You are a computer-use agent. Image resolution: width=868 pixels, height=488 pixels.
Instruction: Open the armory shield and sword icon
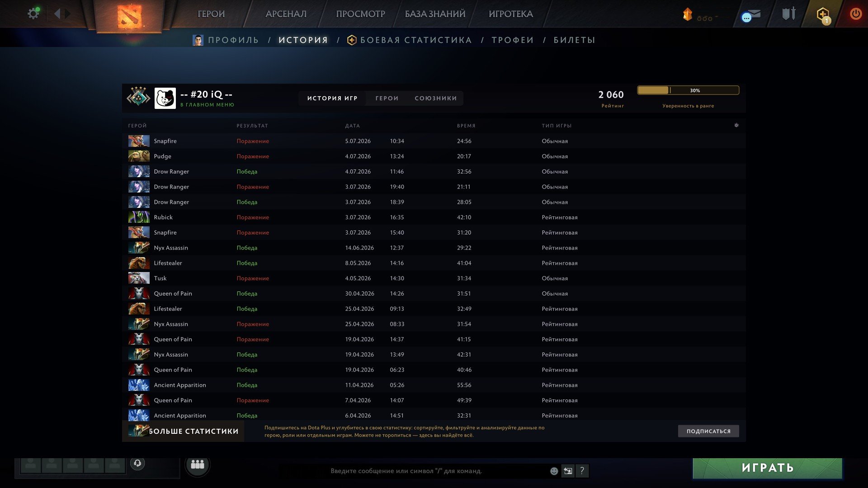[x=789, y=14]
